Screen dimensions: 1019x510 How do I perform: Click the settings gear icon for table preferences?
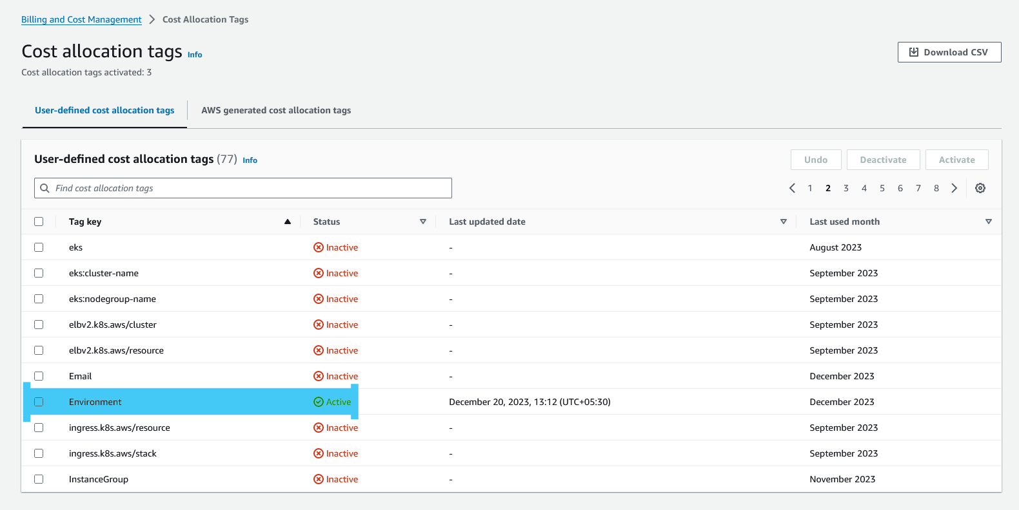[980, 188]
